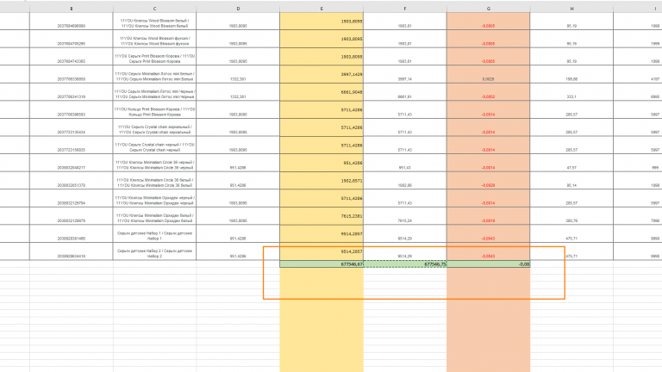Select product cell Серьги Minimalism Лотос mini Белые
662x372 pixels.
pyautogui.click(x=154, y=74)
